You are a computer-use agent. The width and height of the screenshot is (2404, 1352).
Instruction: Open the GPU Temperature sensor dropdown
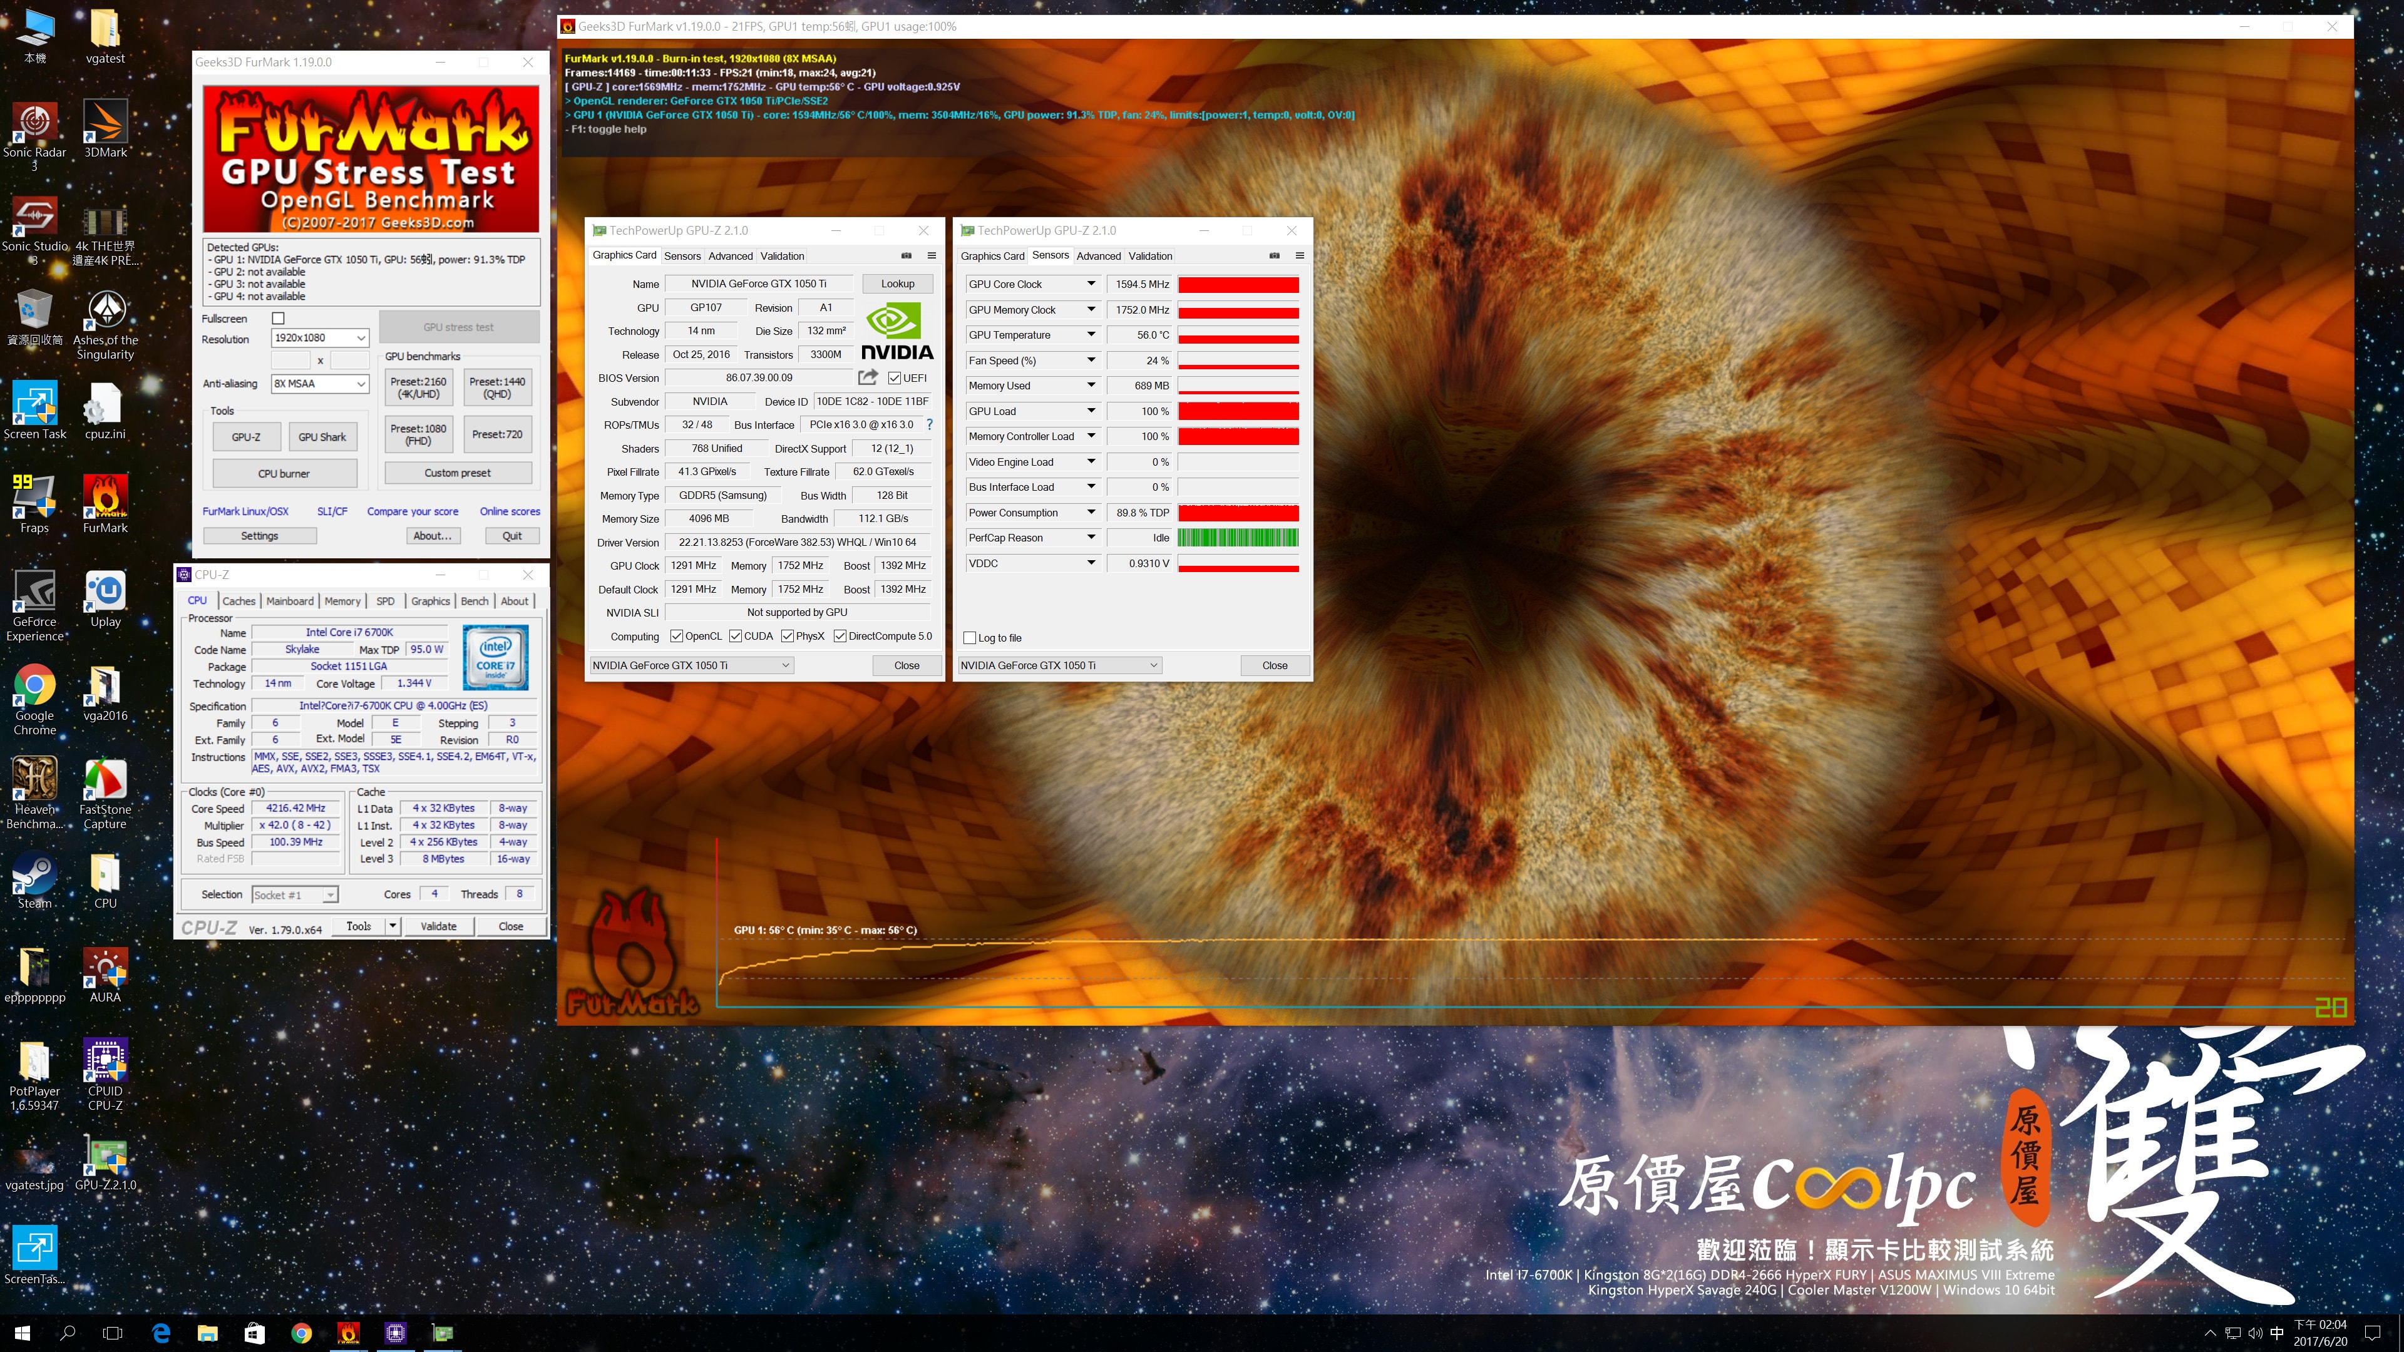pyautogui.click(x=1090, y=335)
